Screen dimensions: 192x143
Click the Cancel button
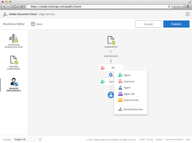coord(148,24)
